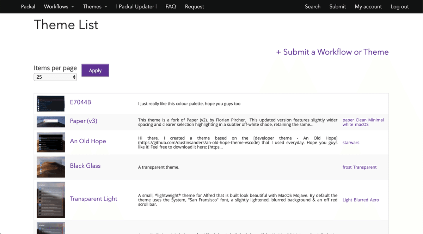Filter by the macOS tag

[x=362, y=125]
